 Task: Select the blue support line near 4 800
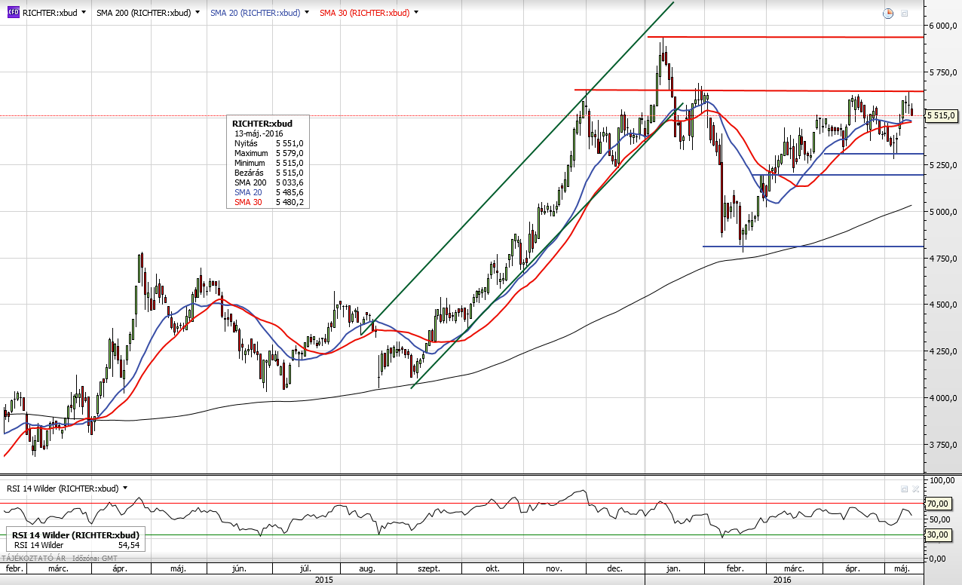[x=813, y=247]
